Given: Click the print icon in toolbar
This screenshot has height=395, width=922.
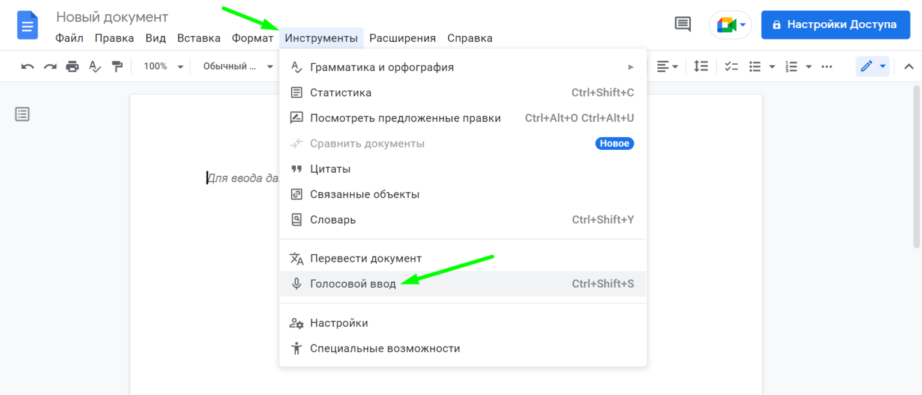Looking at the screenshot, I should point(72,67).
